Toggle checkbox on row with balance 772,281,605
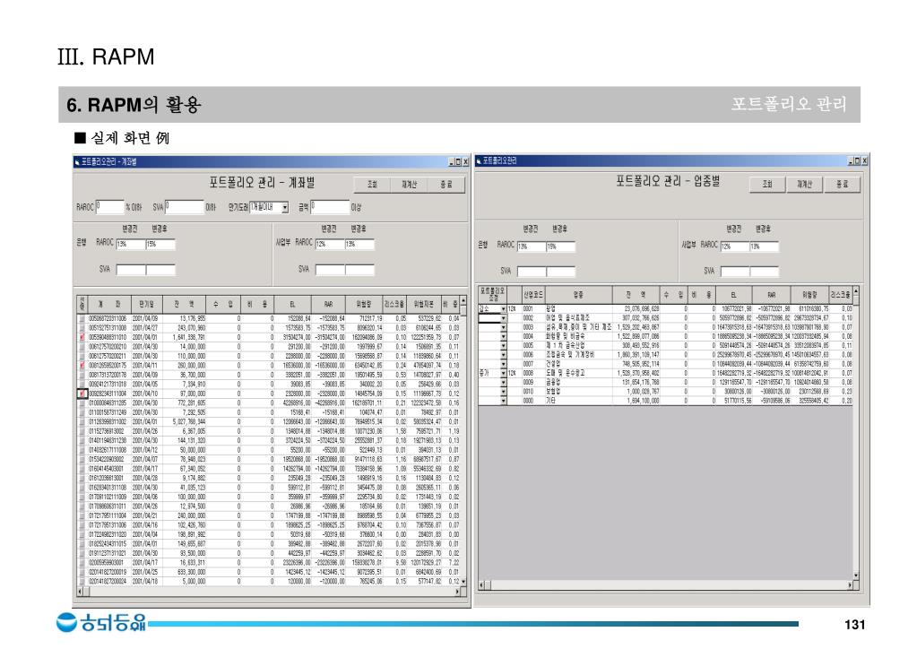 coord(82,403)
